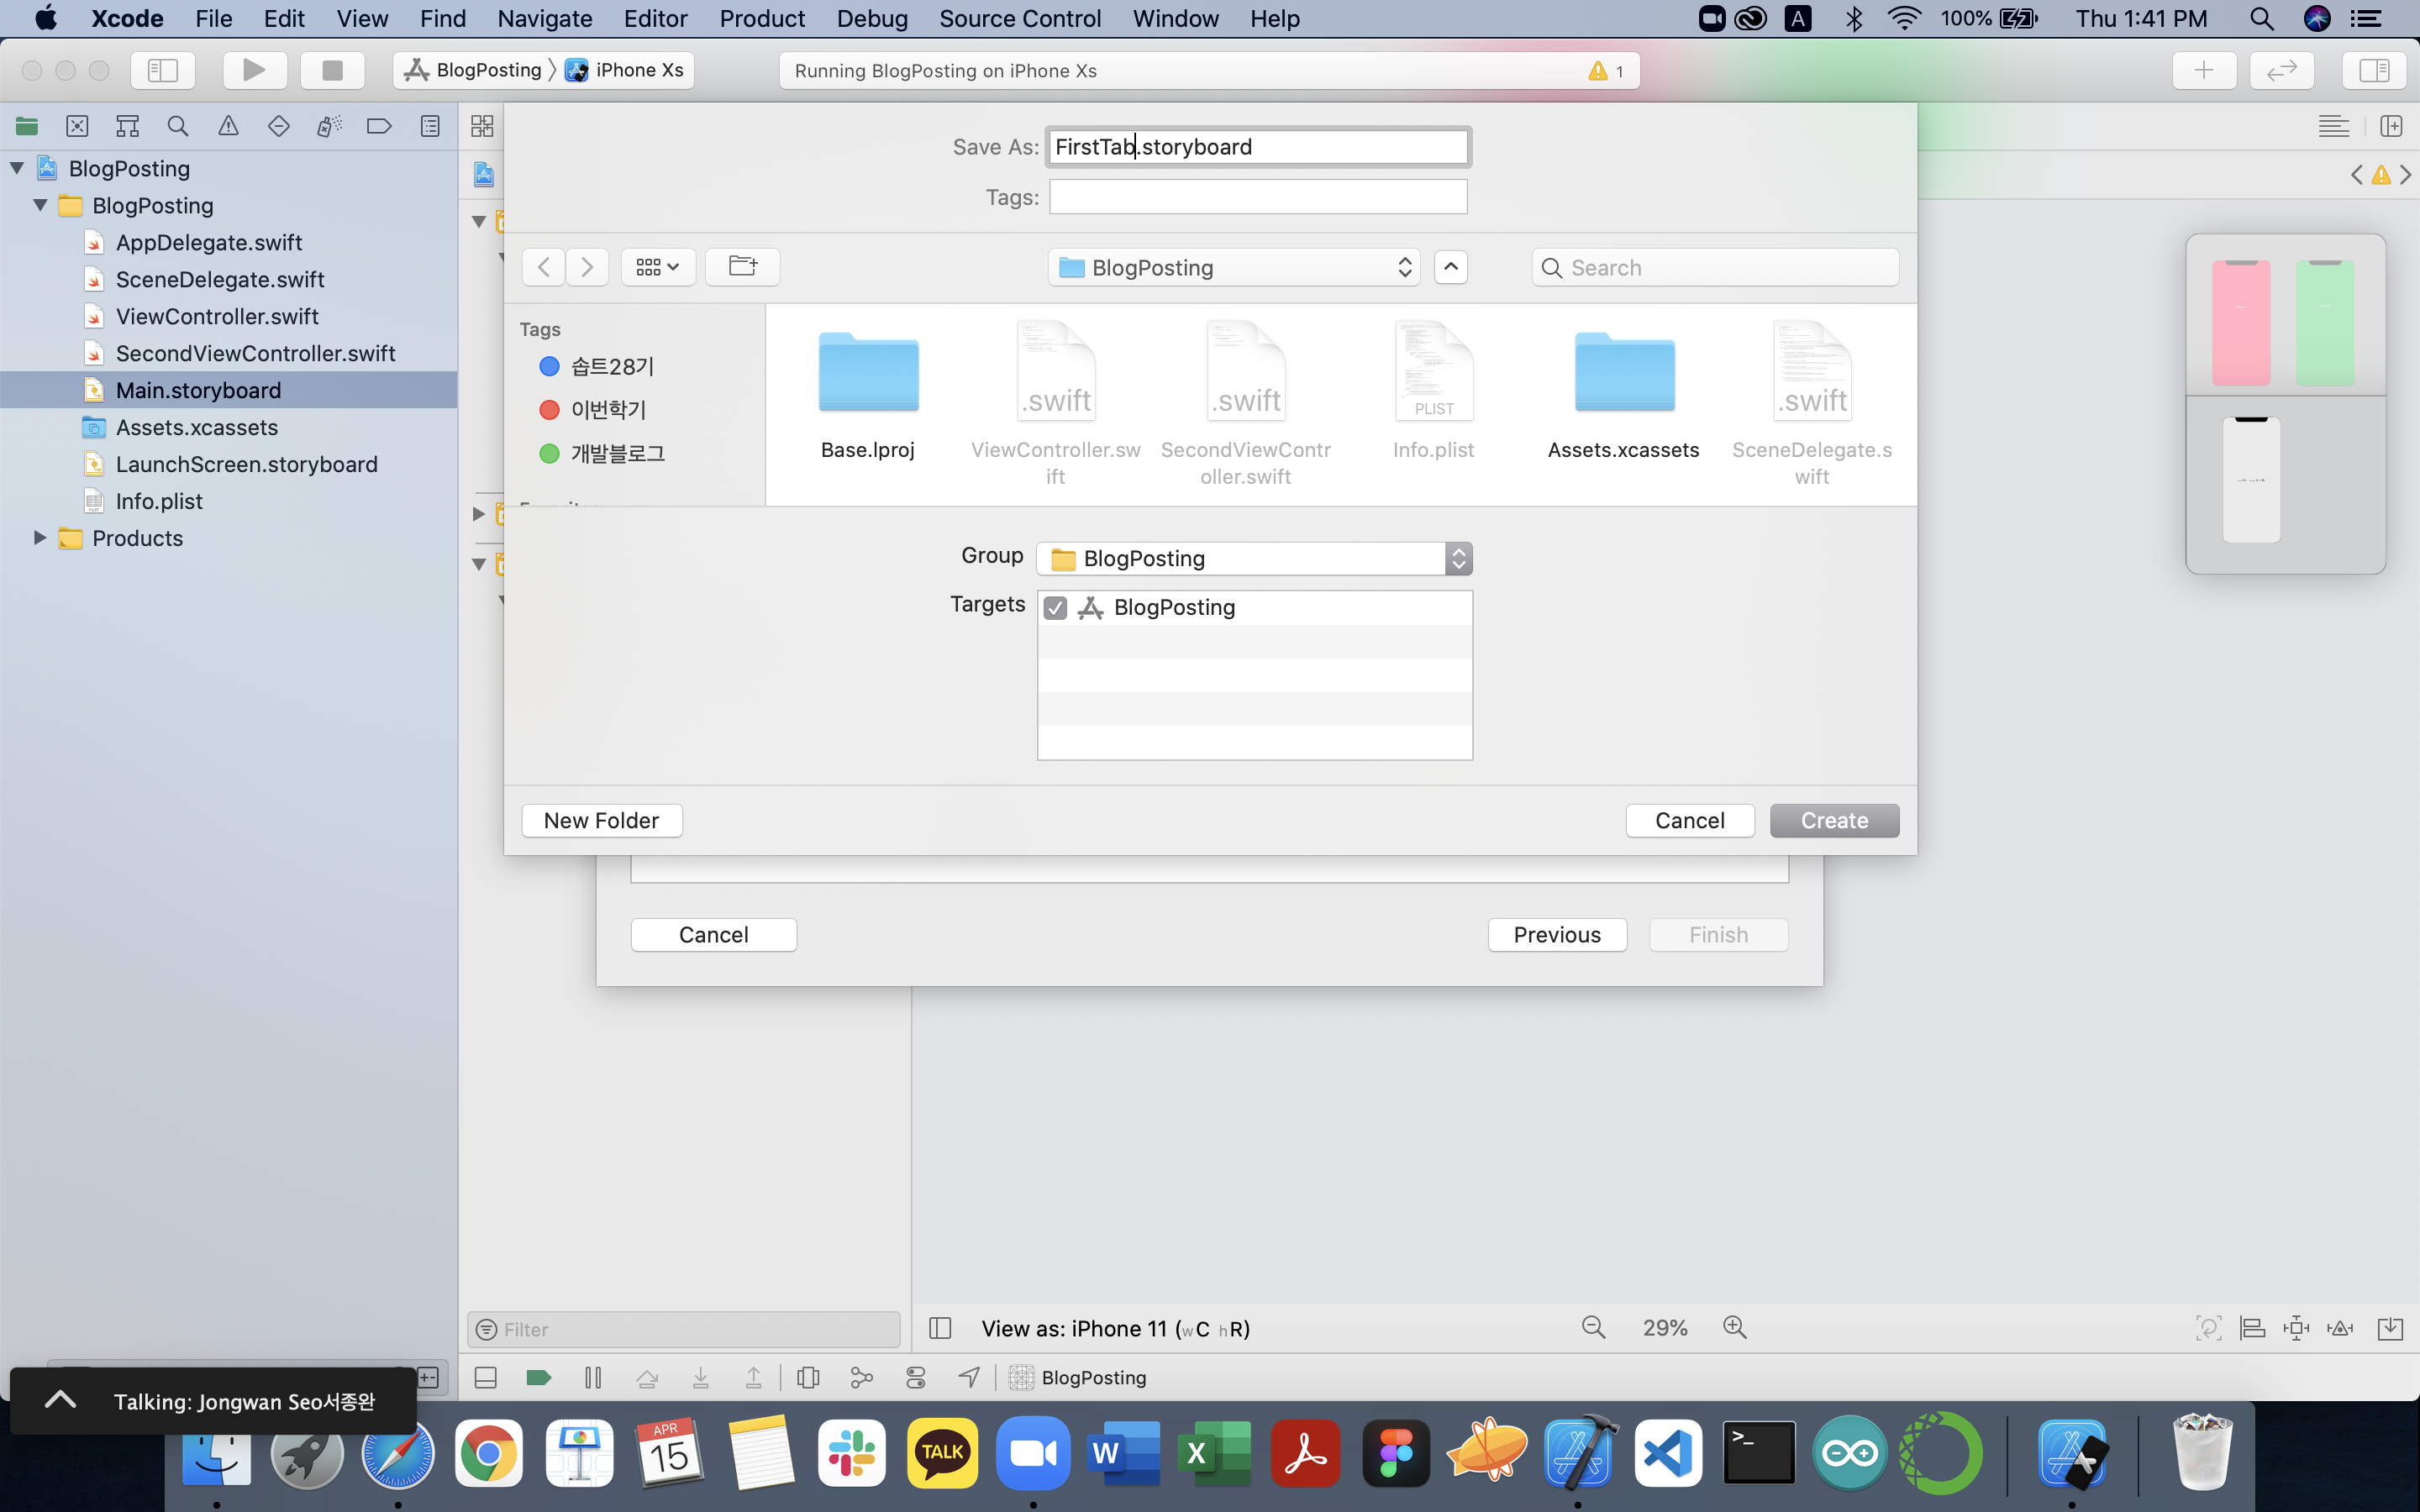Select the red 이번학기 tag

(592, 410)
